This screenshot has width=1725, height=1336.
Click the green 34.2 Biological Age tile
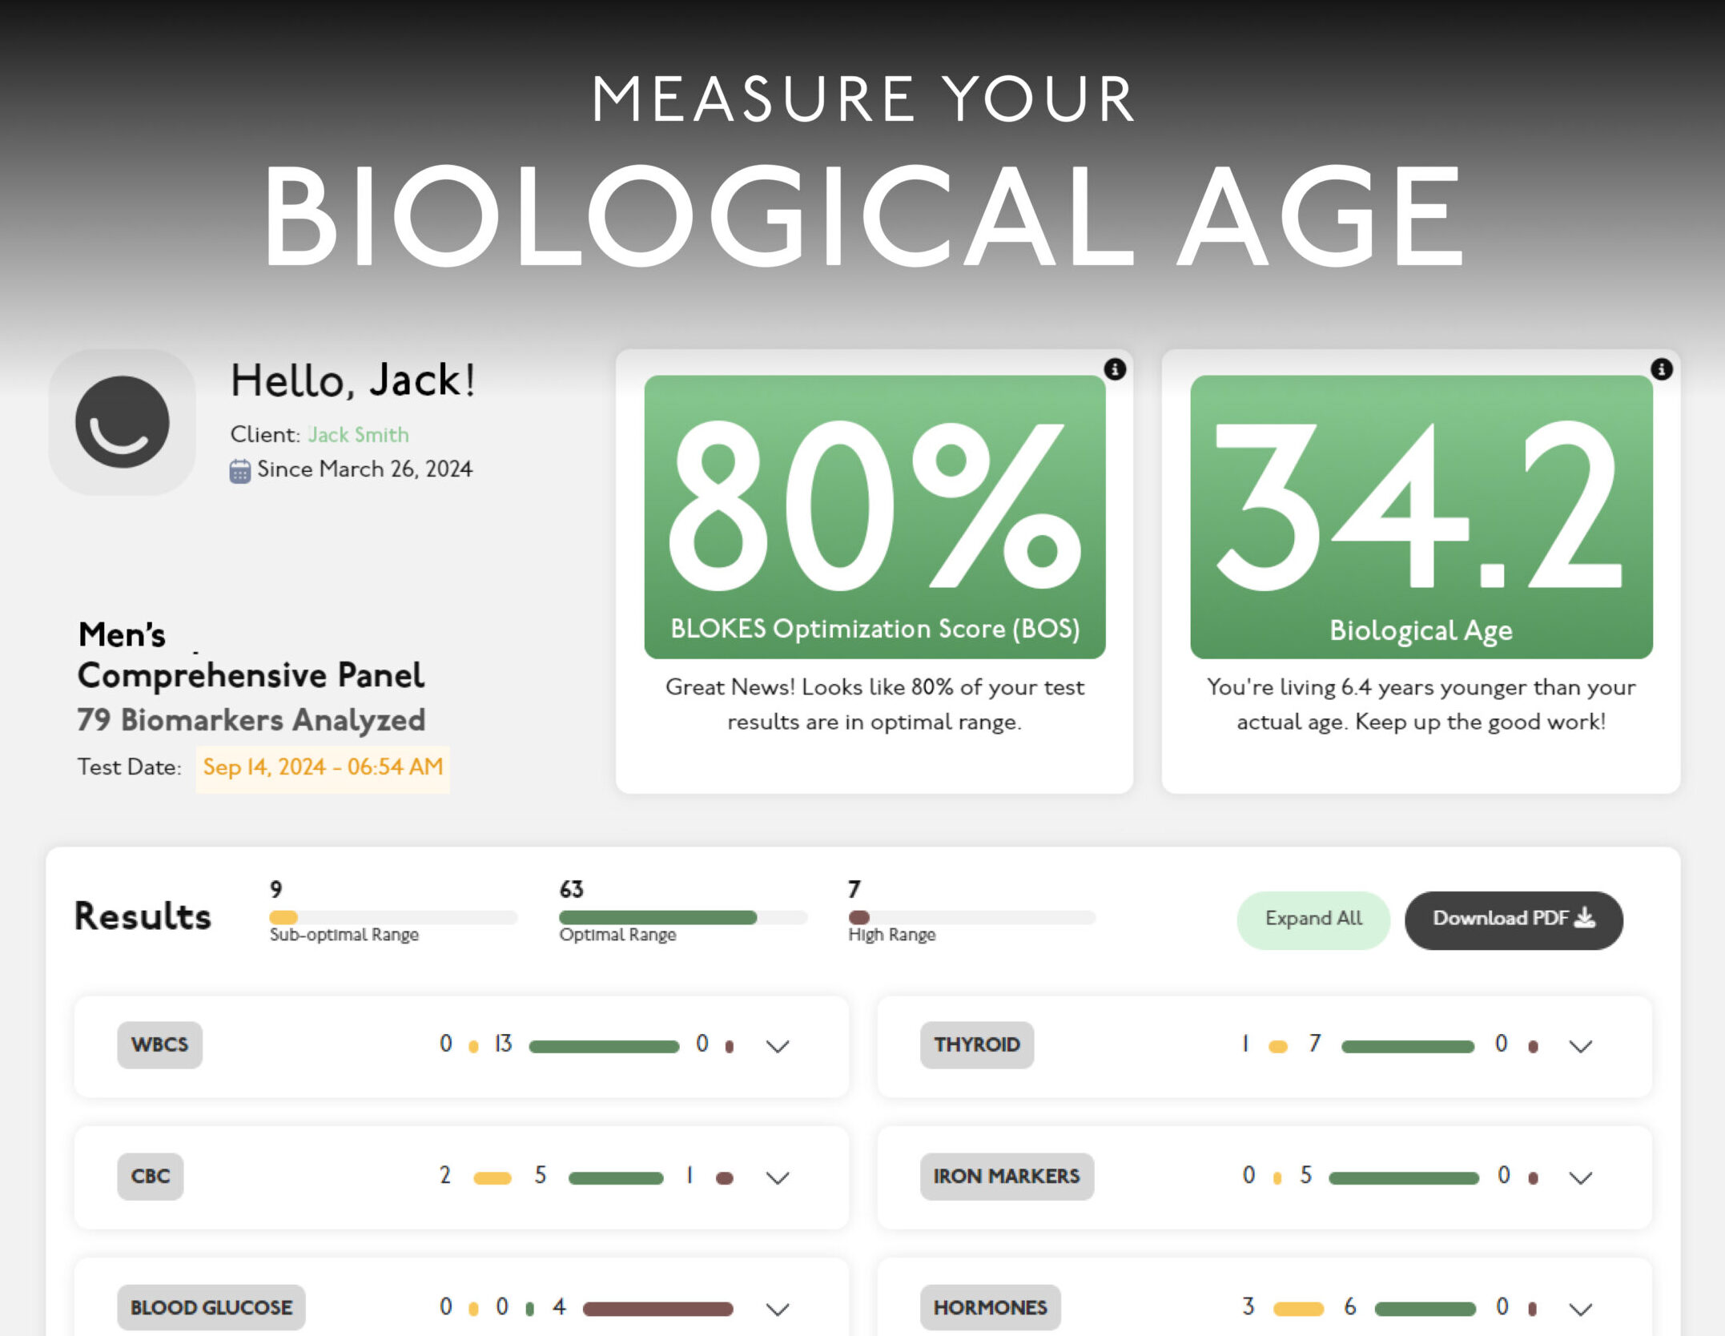pos(1421,517)
